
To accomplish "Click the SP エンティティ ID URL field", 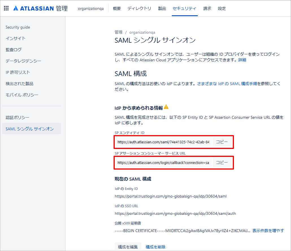I will tap(163, 142).
